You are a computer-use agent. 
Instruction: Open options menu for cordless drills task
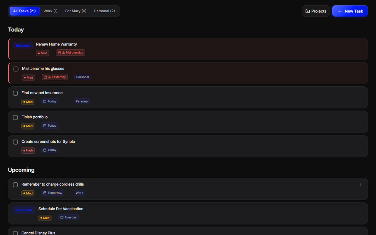click(360, 184)
